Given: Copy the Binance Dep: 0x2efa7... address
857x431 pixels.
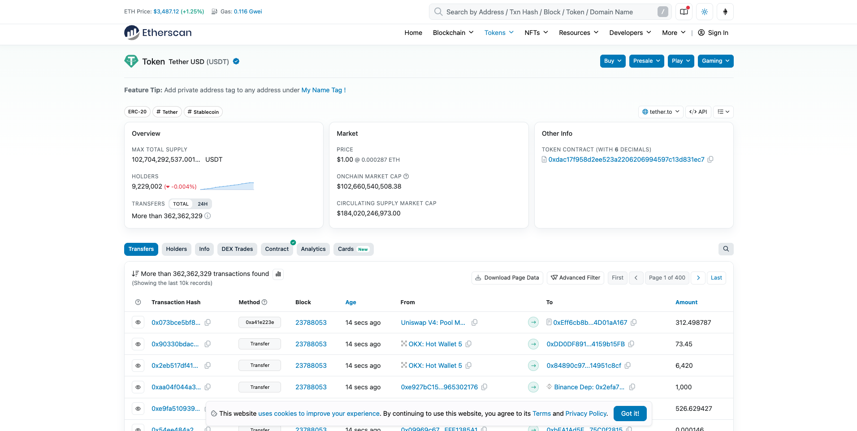Looking at the screenshot, I should click(632, 387).
